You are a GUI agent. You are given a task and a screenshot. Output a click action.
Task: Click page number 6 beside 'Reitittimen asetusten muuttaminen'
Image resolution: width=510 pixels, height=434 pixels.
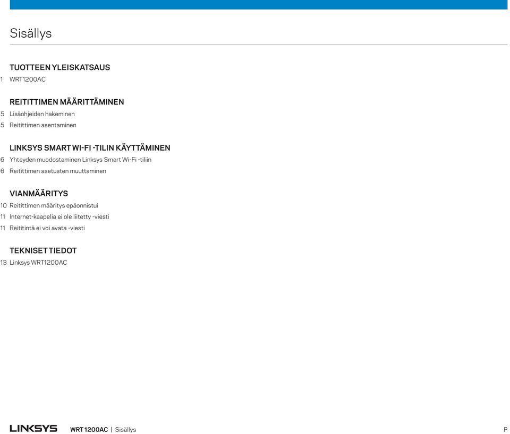point(2,171)
